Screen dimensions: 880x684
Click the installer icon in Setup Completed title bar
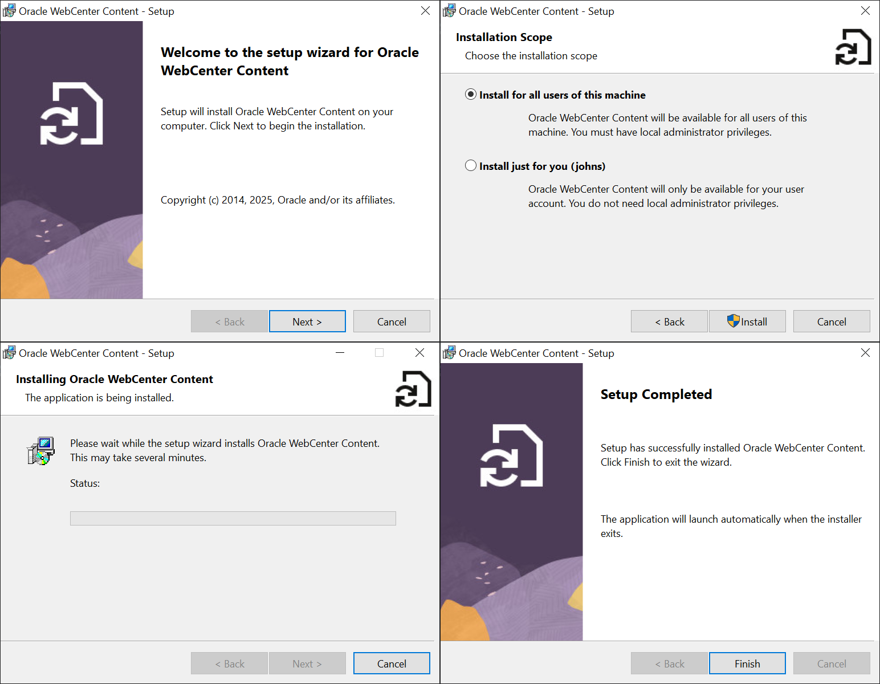(449, 353)
